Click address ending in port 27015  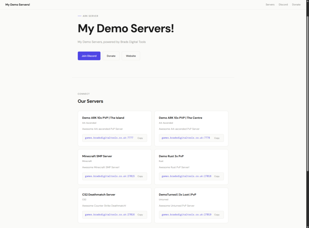point(110,176)
